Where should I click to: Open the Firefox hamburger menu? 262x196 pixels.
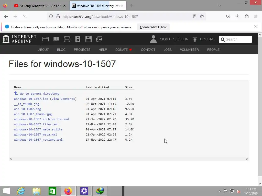coord(256,16)
